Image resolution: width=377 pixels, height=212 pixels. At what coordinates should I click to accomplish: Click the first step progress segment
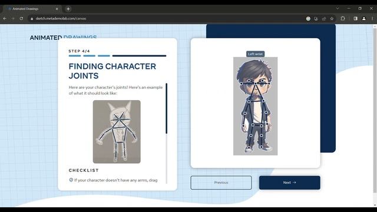pos(75,56)
